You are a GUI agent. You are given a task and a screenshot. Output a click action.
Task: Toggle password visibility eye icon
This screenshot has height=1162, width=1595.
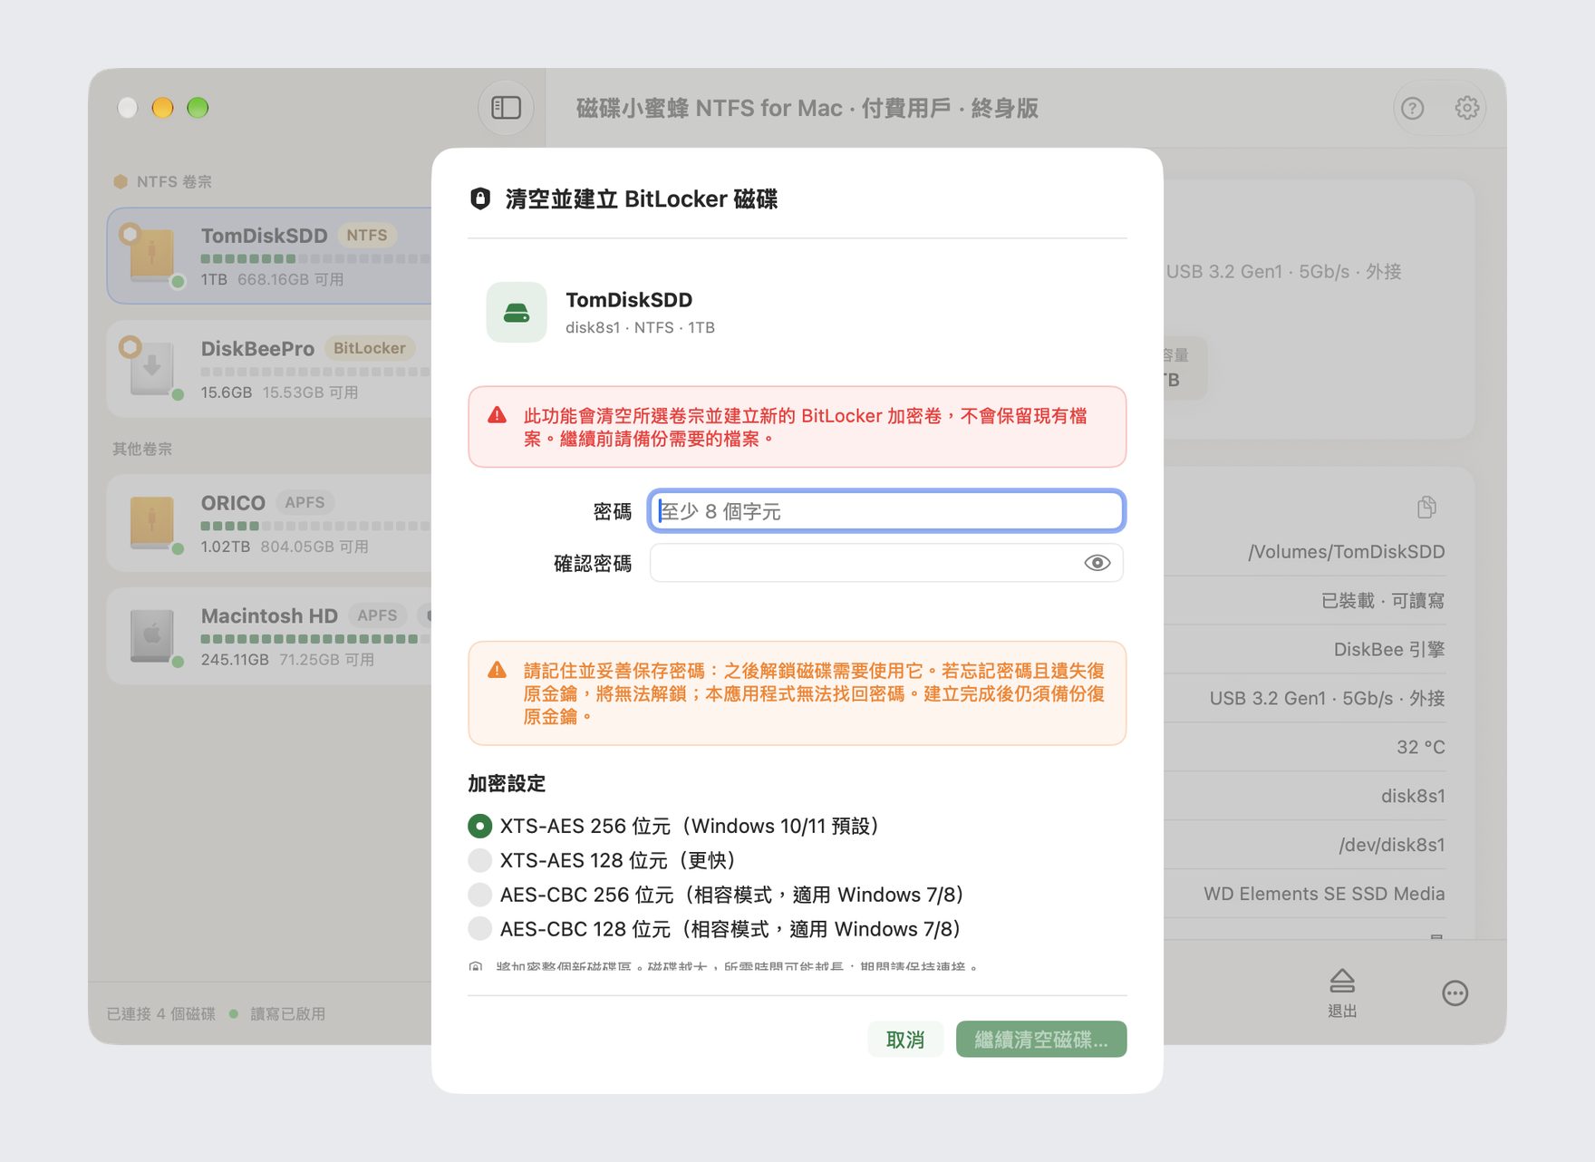coord(1097,563)
